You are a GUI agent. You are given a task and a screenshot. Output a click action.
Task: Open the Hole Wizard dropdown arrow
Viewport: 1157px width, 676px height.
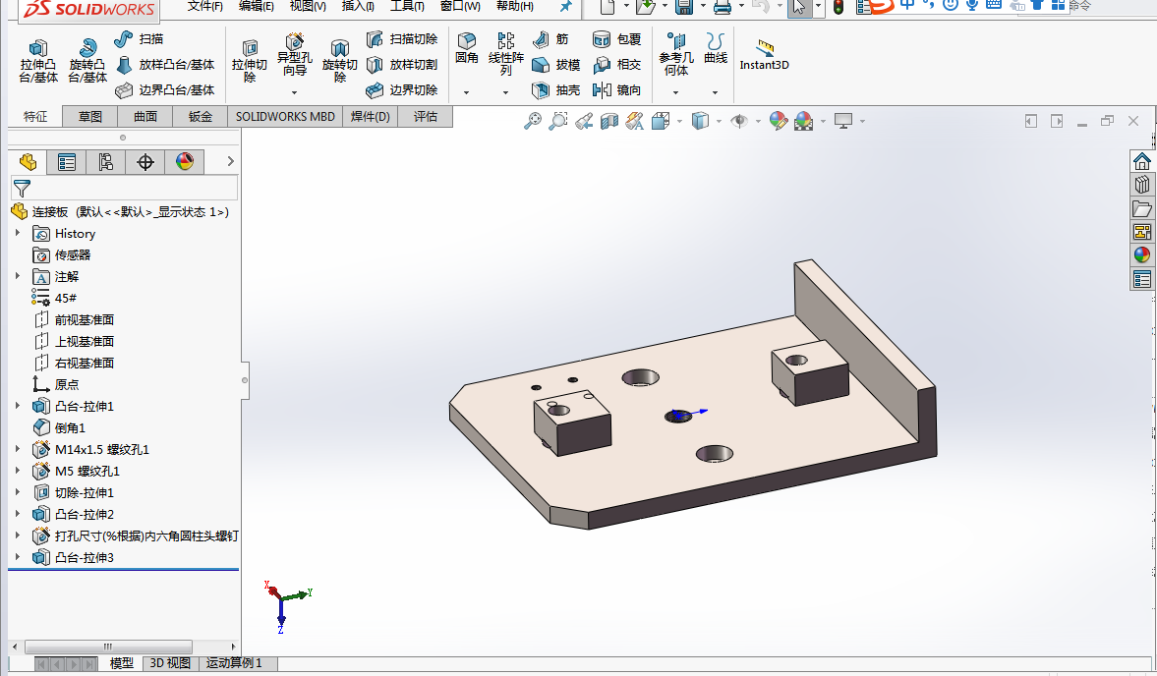click(x=295, y=93)
